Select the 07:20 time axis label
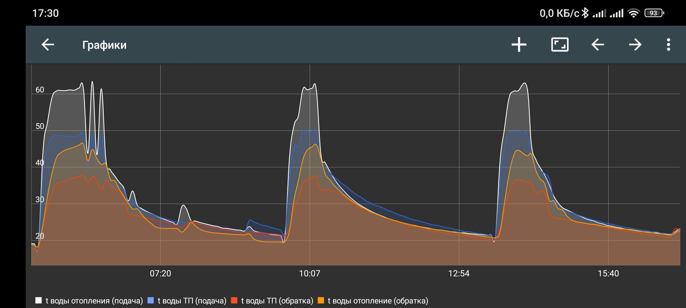Screen dimensions: 686x308 click(x=160, y=273)
